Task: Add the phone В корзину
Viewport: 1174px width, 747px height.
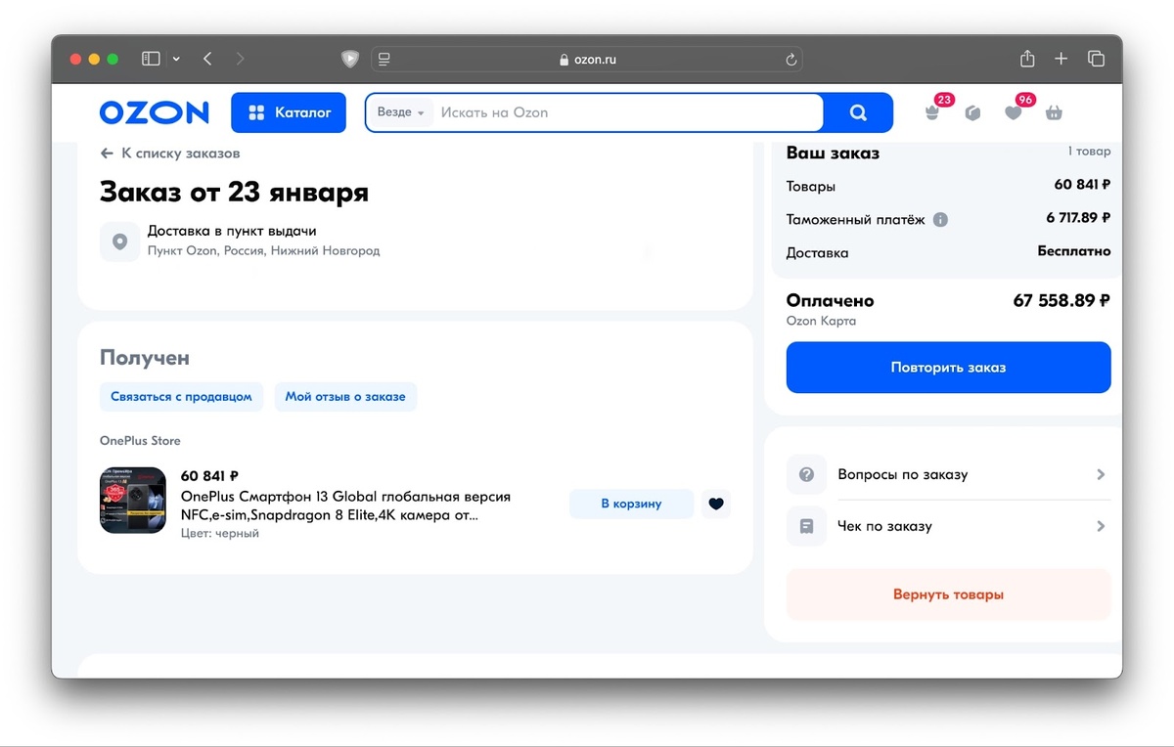Action: click(x=631, y=504)
